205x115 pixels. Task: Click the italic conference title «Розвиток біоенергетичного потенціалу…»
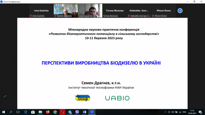click(x=104, y=34)
